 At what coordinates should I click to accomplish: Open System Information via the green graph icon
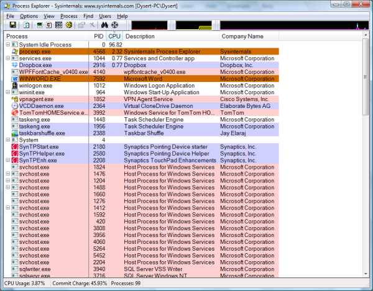[40, 25]
